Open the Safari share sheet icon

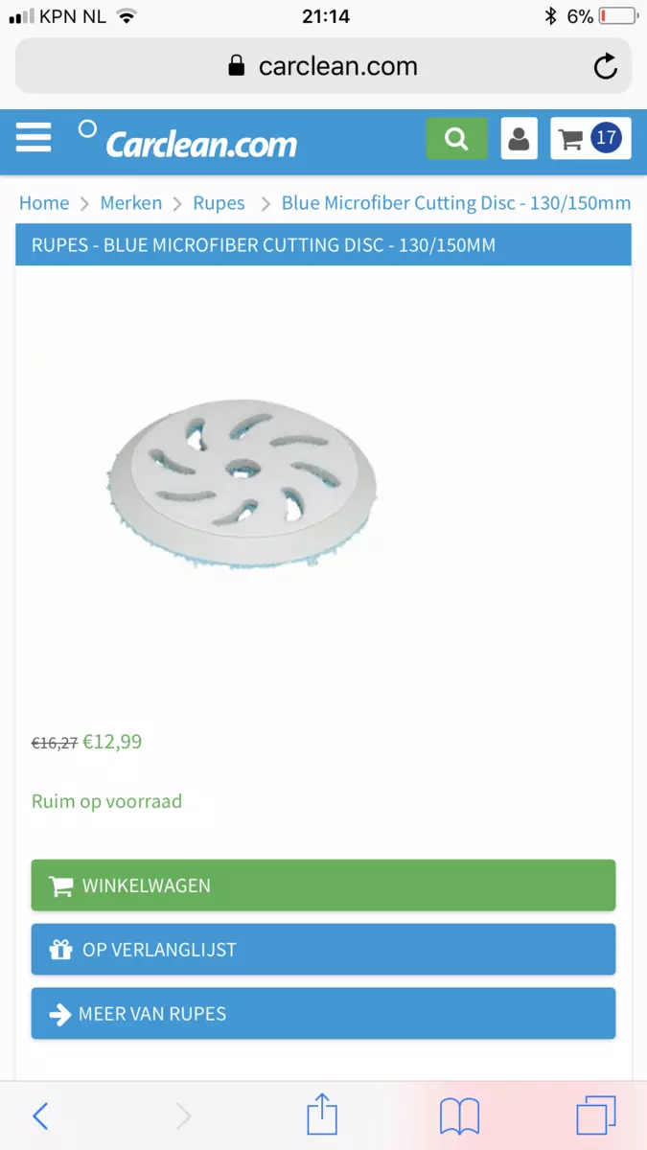click(322, 1115)
